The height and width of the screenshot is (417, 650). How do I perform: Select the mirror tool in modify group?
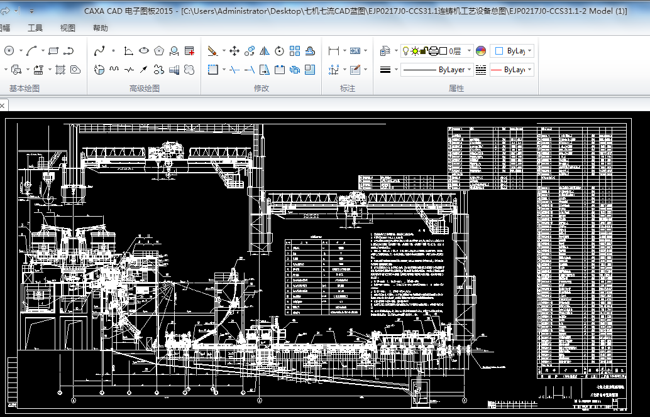point(265,51)
